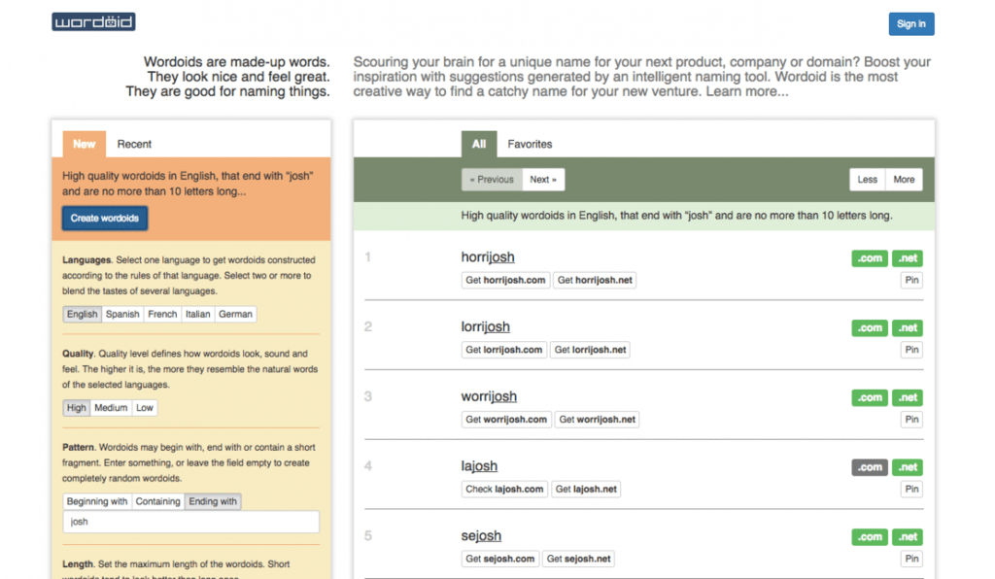Select English language toggle
Image resolution: width=995 pixels, height=579 pixels.
point(82,314)
